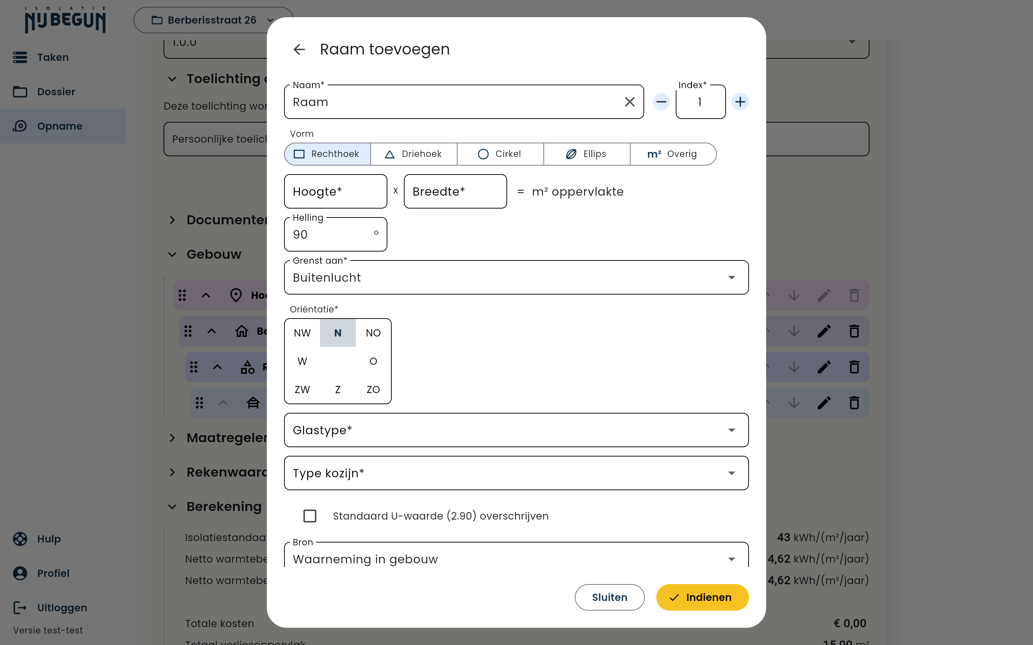The image size is (1033, 645).
Task: Select the Cirkel shape option
Action: (500, 154)
